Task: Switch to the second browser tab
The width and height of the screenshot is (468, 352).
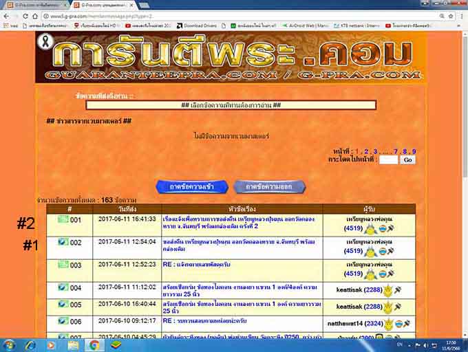Action: tap(103, 5)
